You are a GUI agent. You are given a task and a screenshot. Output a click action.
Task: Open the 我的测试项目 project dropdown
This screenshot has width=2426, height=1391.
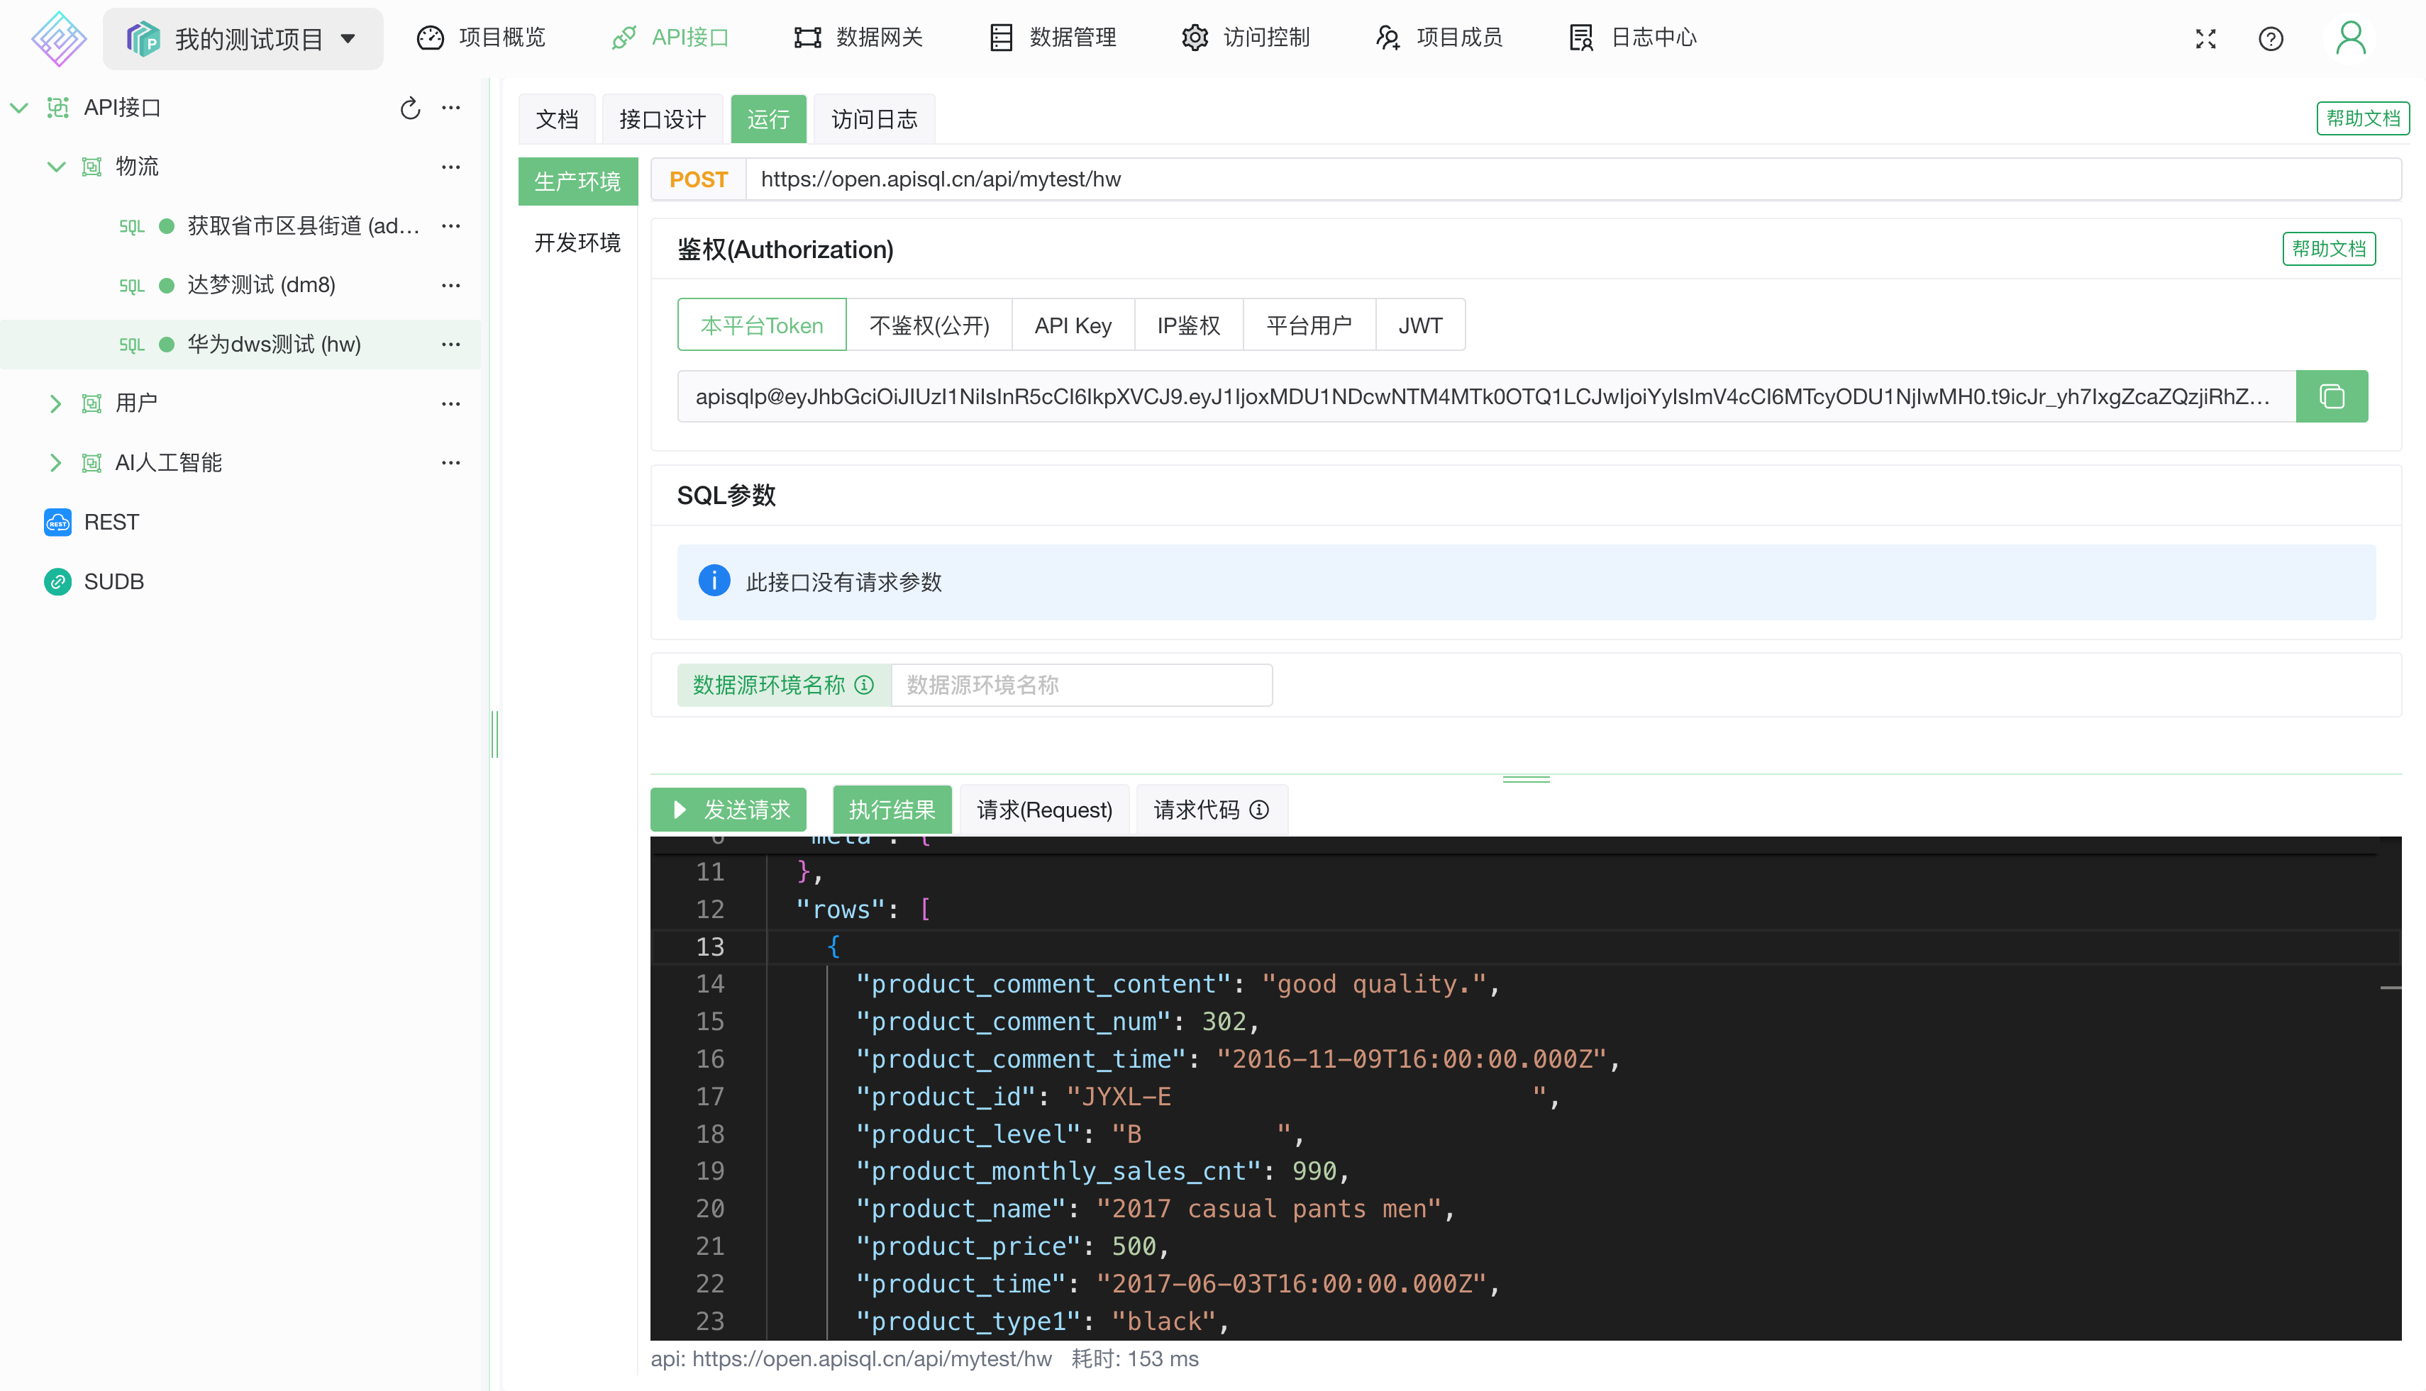243,39
